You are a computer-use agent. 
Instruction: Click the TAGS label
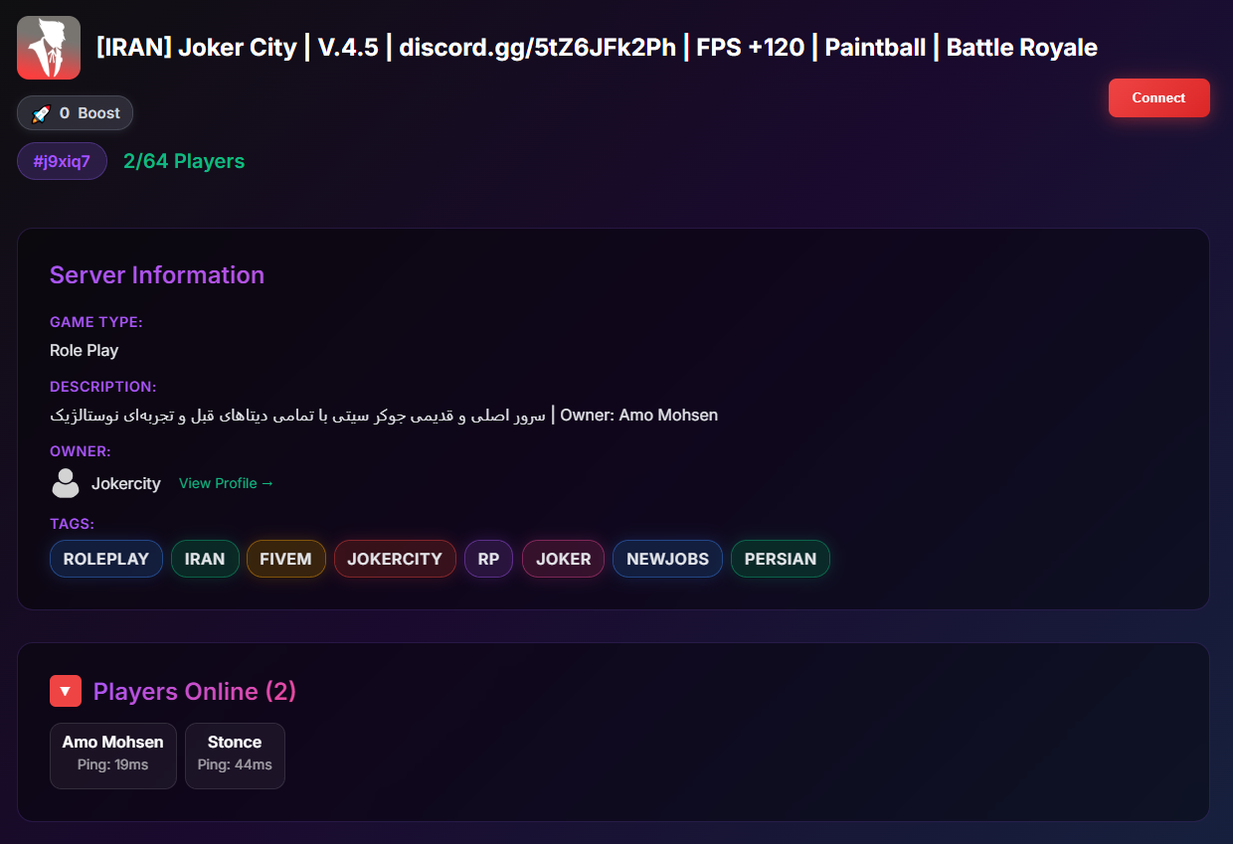(73, 524)
